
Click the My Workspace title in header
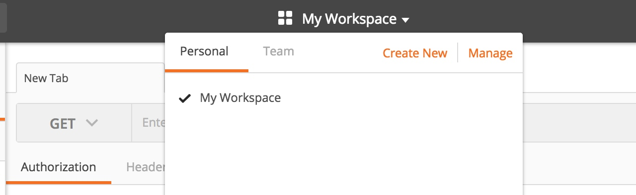point(349,19)
